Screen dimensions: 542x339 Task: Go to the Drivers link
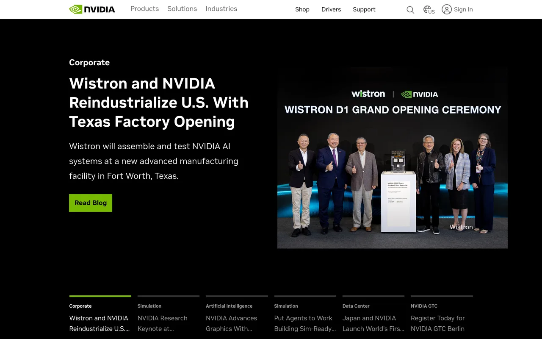click(x=331, y=9)
